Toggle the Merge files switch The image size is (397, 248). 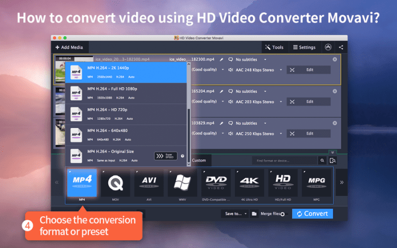[284, 214]
